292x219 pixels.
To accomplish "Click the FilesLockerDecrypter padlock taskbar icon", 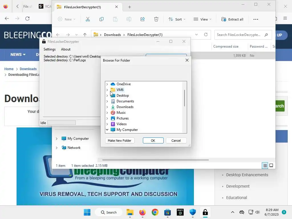I will (x=205, y=212).
